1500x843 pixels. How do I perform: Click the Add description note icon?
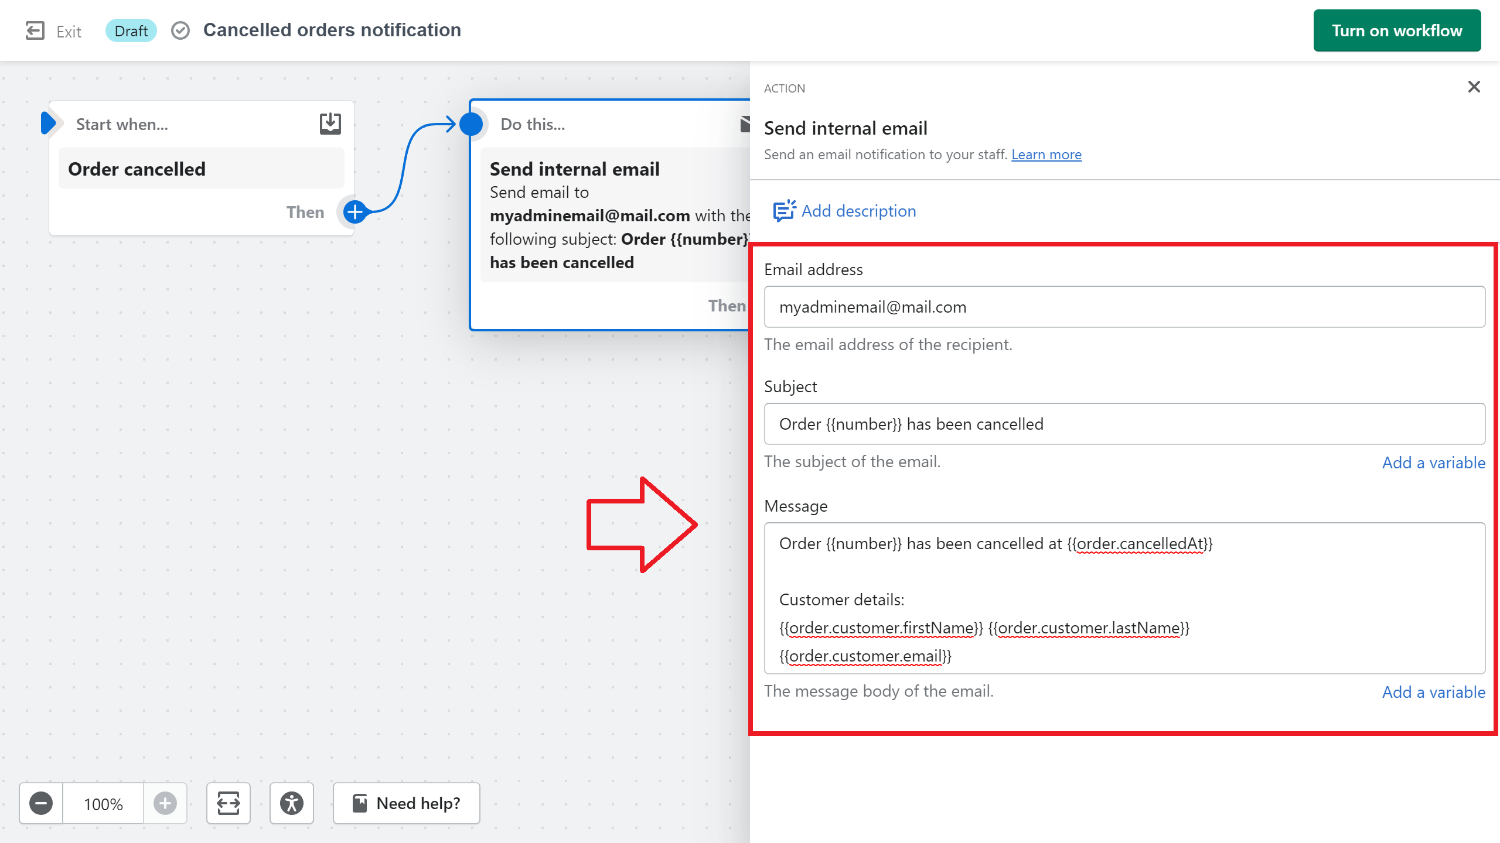pyautogui.click(x=784, y=211)
